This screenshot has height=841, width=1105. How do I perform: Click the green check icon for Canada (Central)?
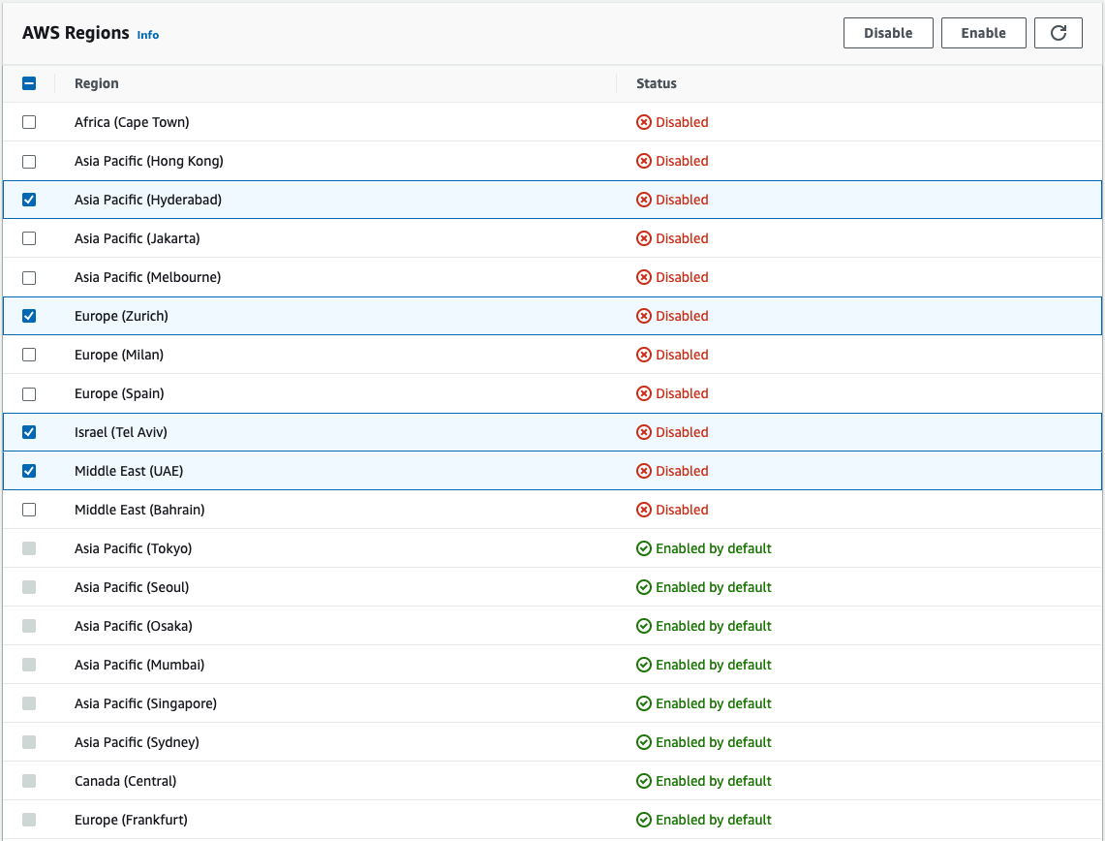pyautogui.click(x=643, y=781)
